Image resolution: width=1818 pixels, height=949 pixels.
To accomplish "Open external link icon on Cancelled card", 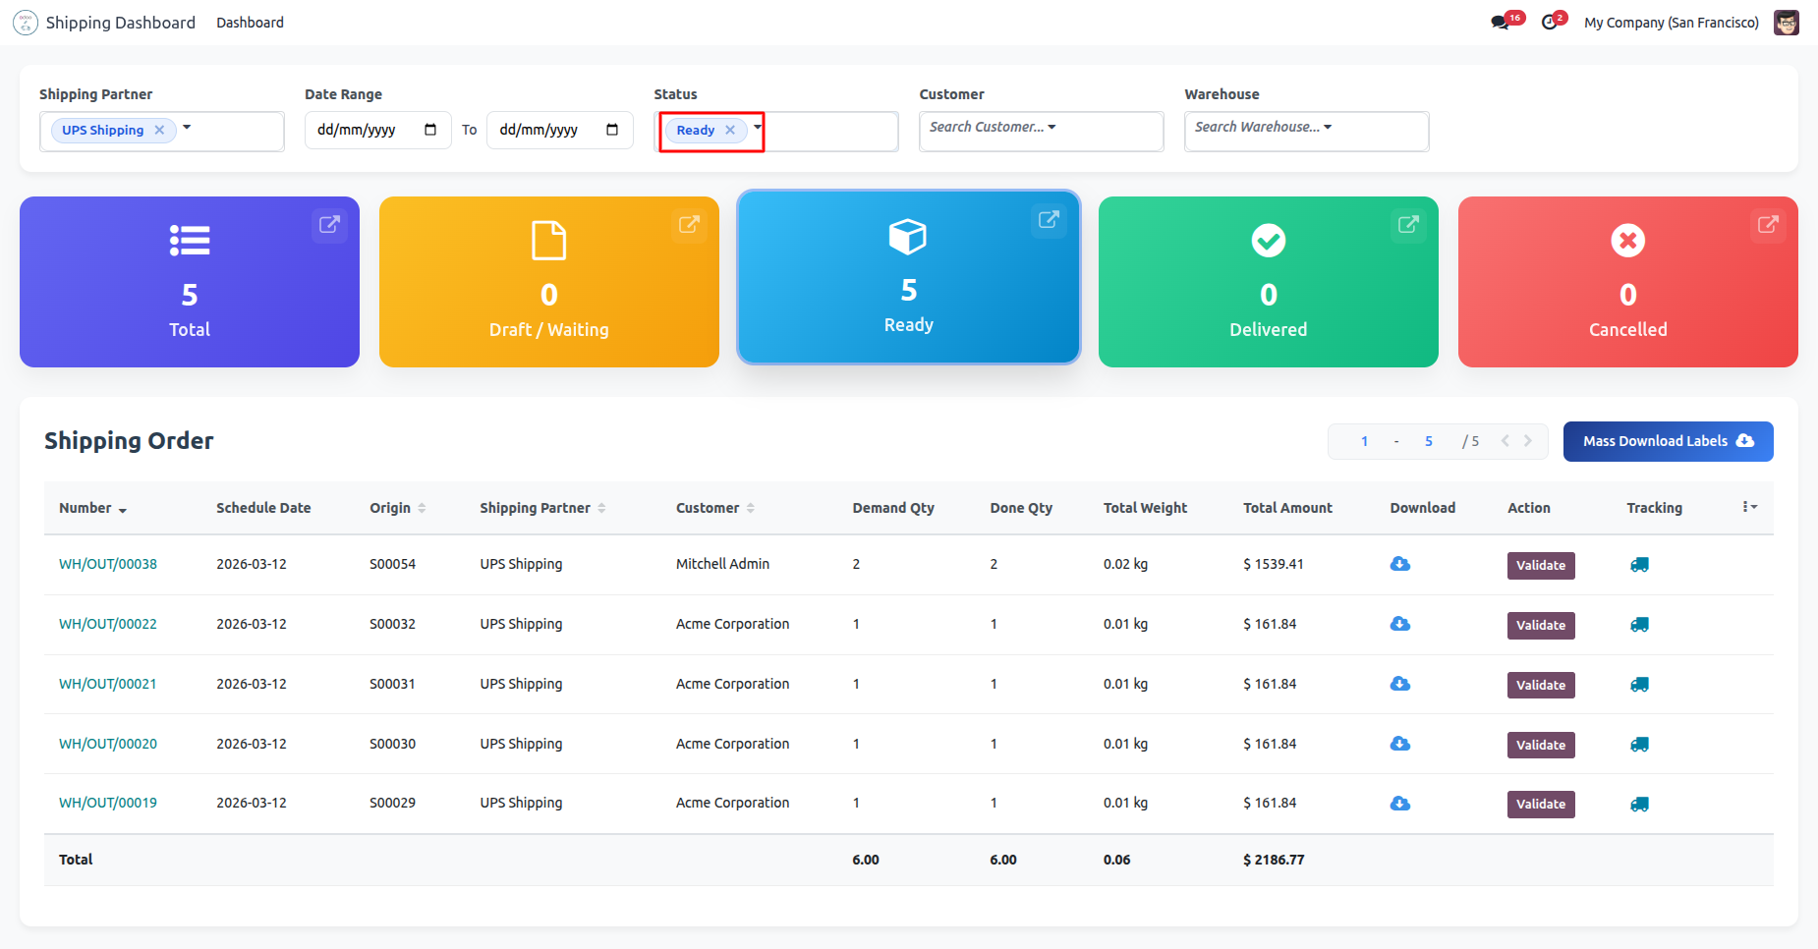I will pyautogui.click(x=1768, y=225).
